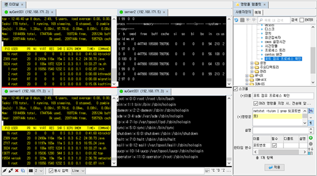This screenshot has height=176, width=317.
Task: Click the 검색 search button
Action: click(294, 20)
